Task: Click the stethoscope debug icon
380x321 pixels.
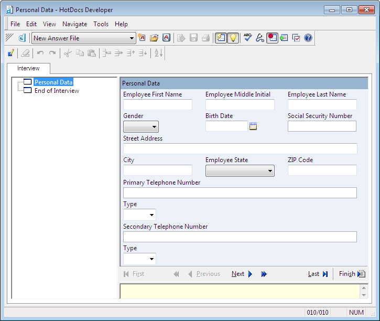Action: click(259, 38)
